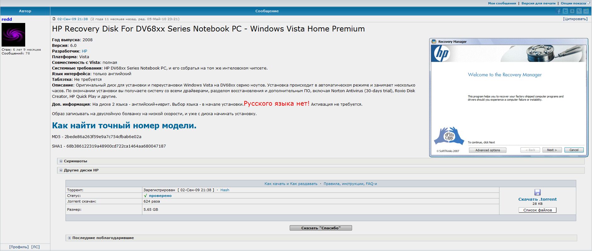Click the green check mark by проверено
This screenshot has width=592, height=251.
145,196
